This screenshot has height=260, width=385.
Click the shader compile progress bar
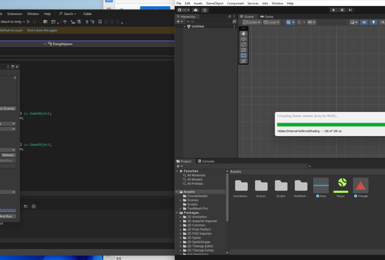[x=331, y=125]
